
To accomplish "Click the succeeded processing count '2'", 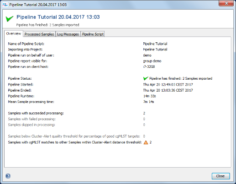I will coord(144,113).
